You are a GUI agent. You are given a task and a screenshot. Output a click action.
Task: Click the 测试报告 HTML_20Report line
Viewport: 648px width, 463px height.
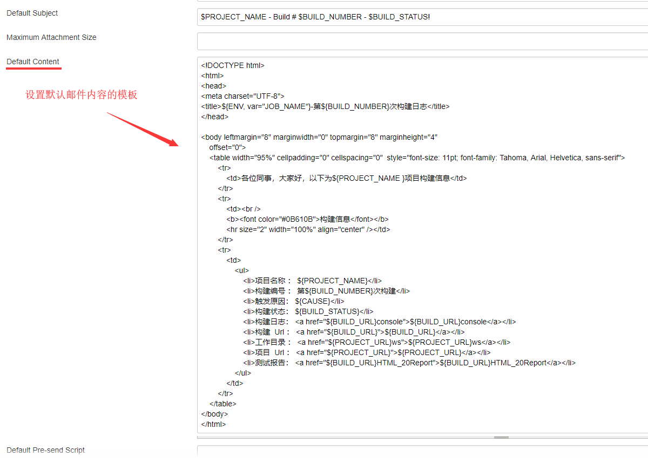pos(409,363)
